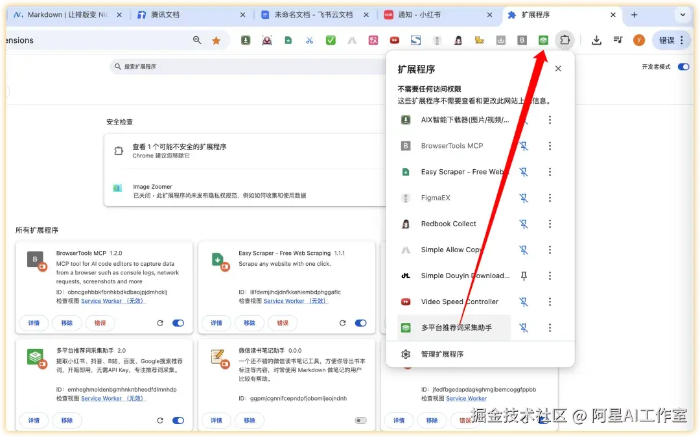The image size is (700, 437).
Task: Click the Easy Scraper toolbar extension icon
Action: (x=288, y=40)
